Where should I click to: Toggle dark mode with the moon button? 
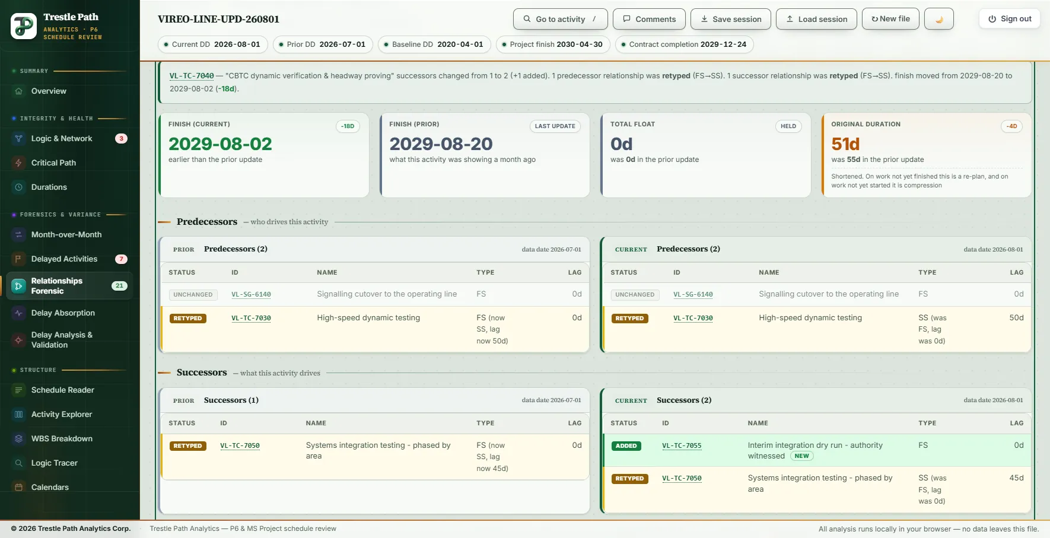tap(939, 19)
